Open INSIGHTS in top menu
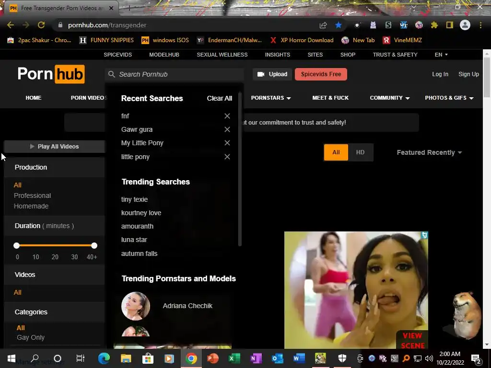 (278, 55)
